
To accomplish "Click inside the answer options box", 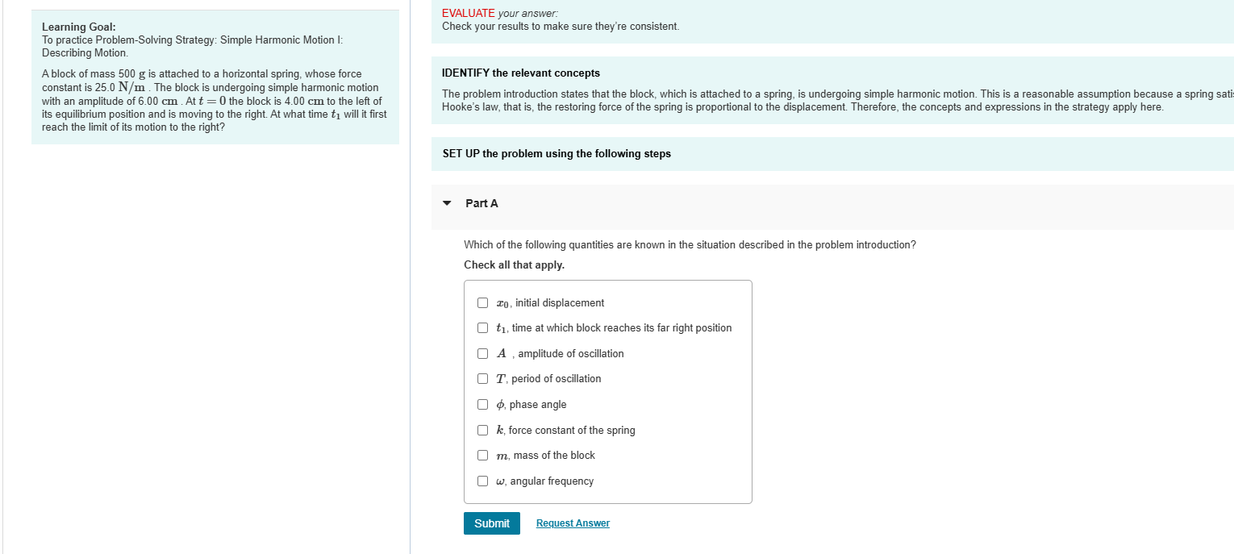I will (607, 391).
